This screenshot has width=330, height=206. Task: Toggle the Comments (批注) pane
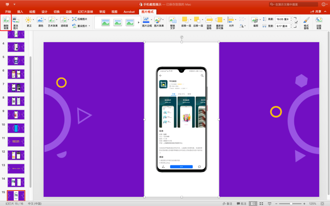point(241,204)
